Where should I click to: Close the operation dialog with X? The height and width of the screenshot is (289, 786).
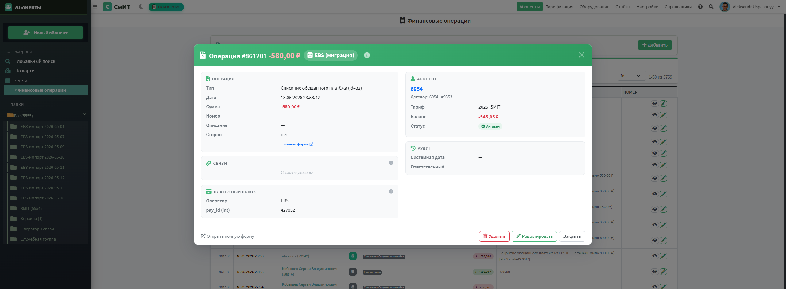[x=582, y=55]
